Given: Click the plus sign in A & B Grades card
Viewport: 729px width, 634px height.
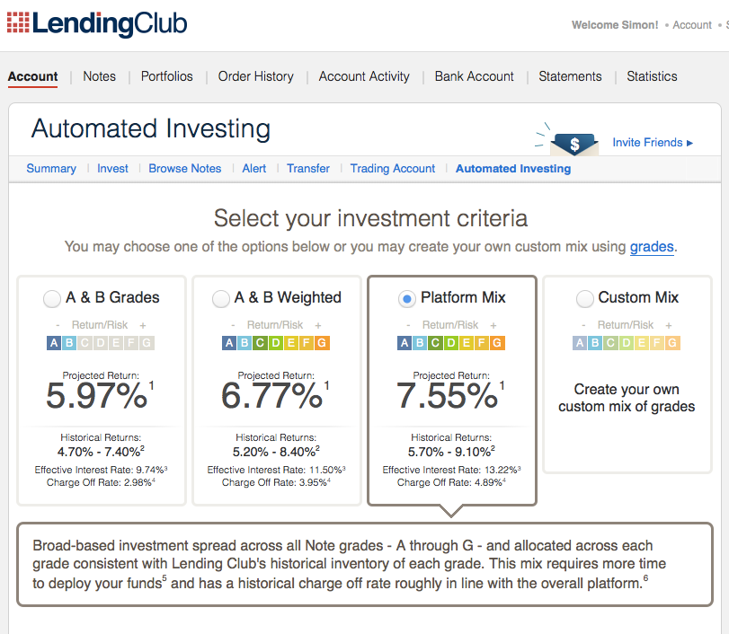Looking at the screenshot, I should coord(143,325).
